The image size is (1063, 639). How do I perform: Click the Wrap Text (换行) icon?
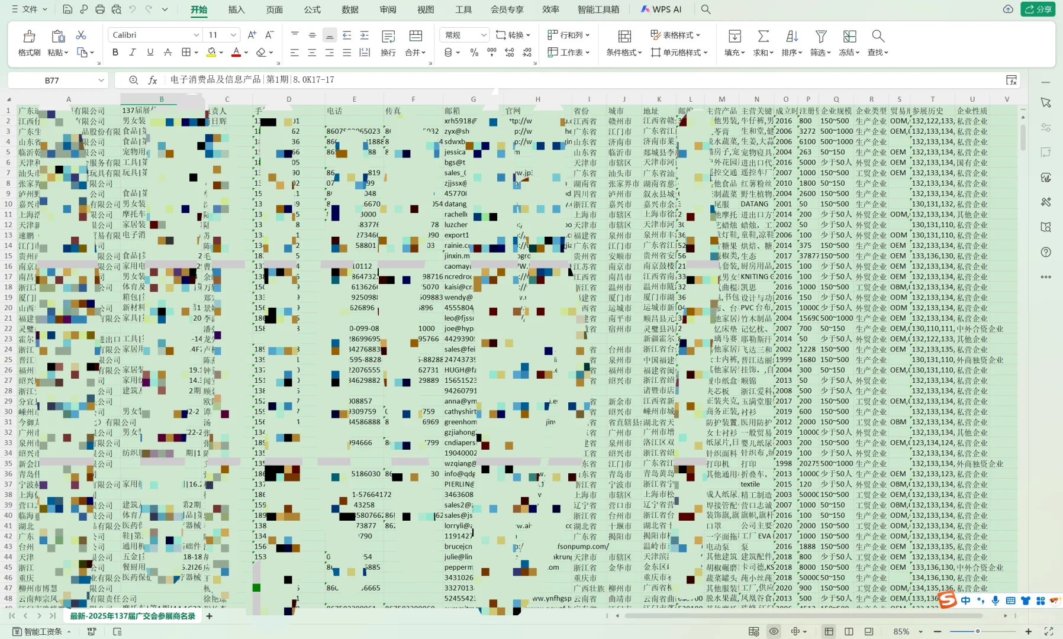tap(388, 37)
